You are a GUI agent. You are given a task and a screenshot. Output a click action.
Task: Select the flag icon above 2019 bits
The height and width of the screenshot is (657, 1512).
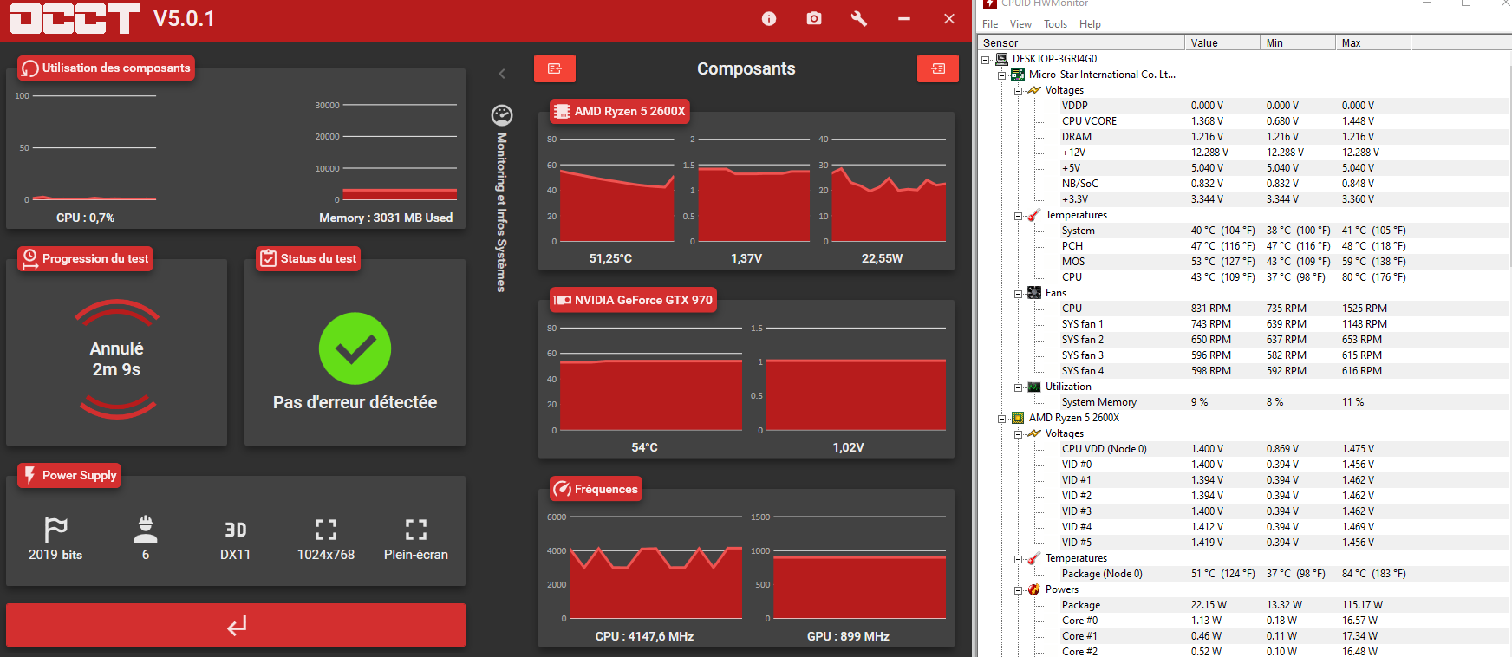[x=55, y=529]
